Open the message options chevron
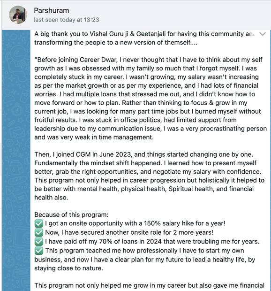This screenshot has width=271, height=291. [263, 34]
